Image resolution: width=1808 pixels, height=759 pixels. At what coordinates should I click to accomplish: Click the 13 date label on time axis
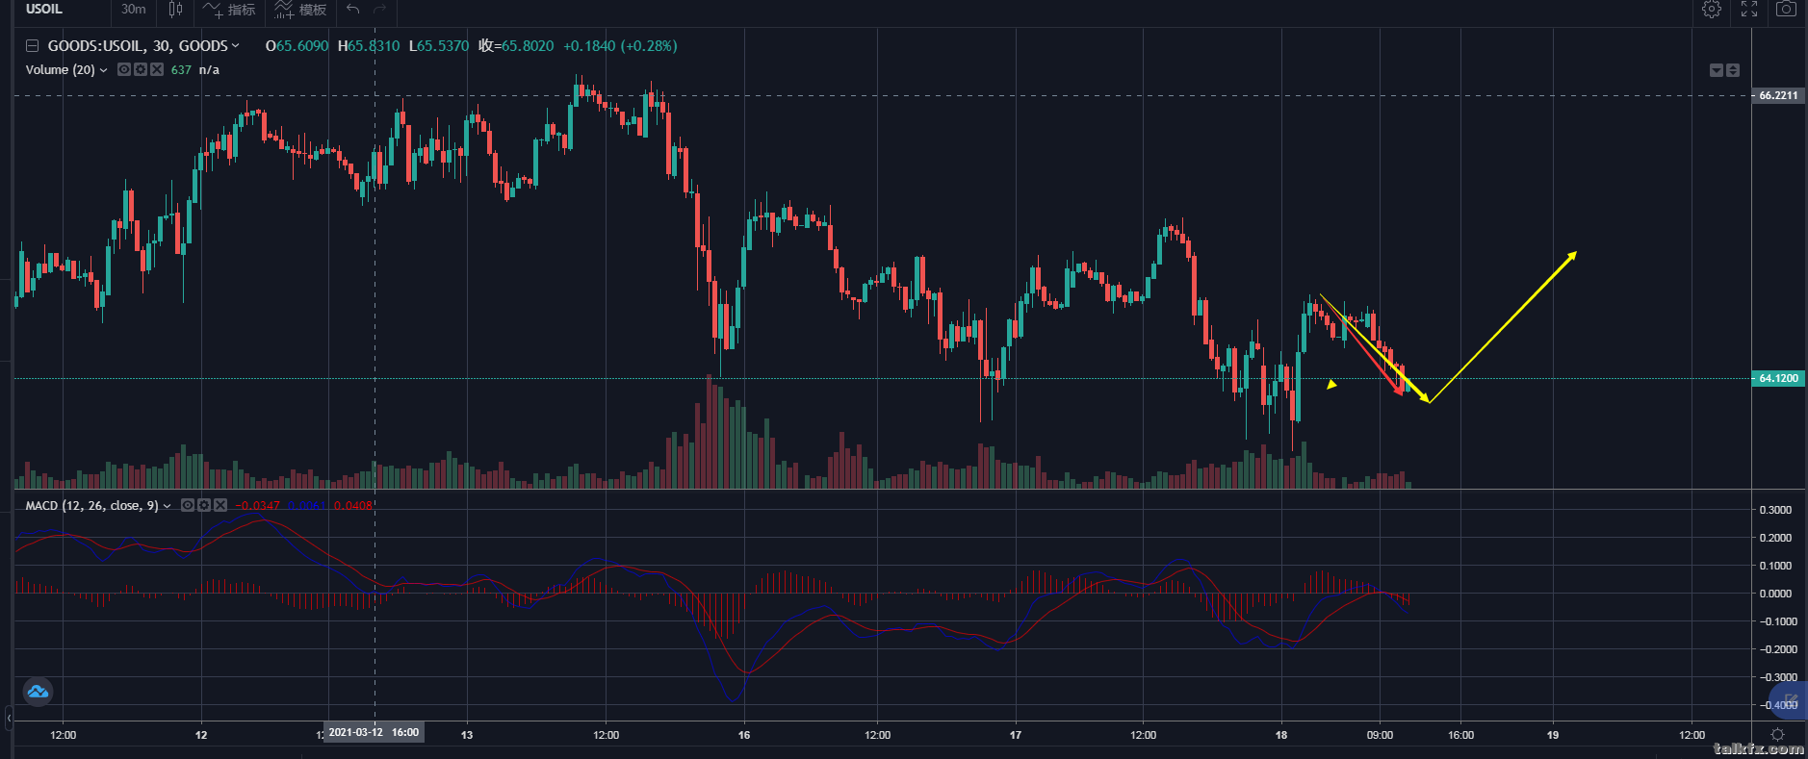point(467,735)
